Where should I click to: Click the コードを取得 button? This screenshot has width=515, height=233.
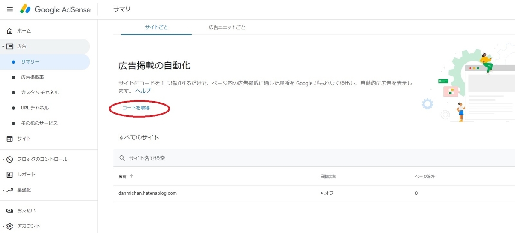tap(136, 108)
